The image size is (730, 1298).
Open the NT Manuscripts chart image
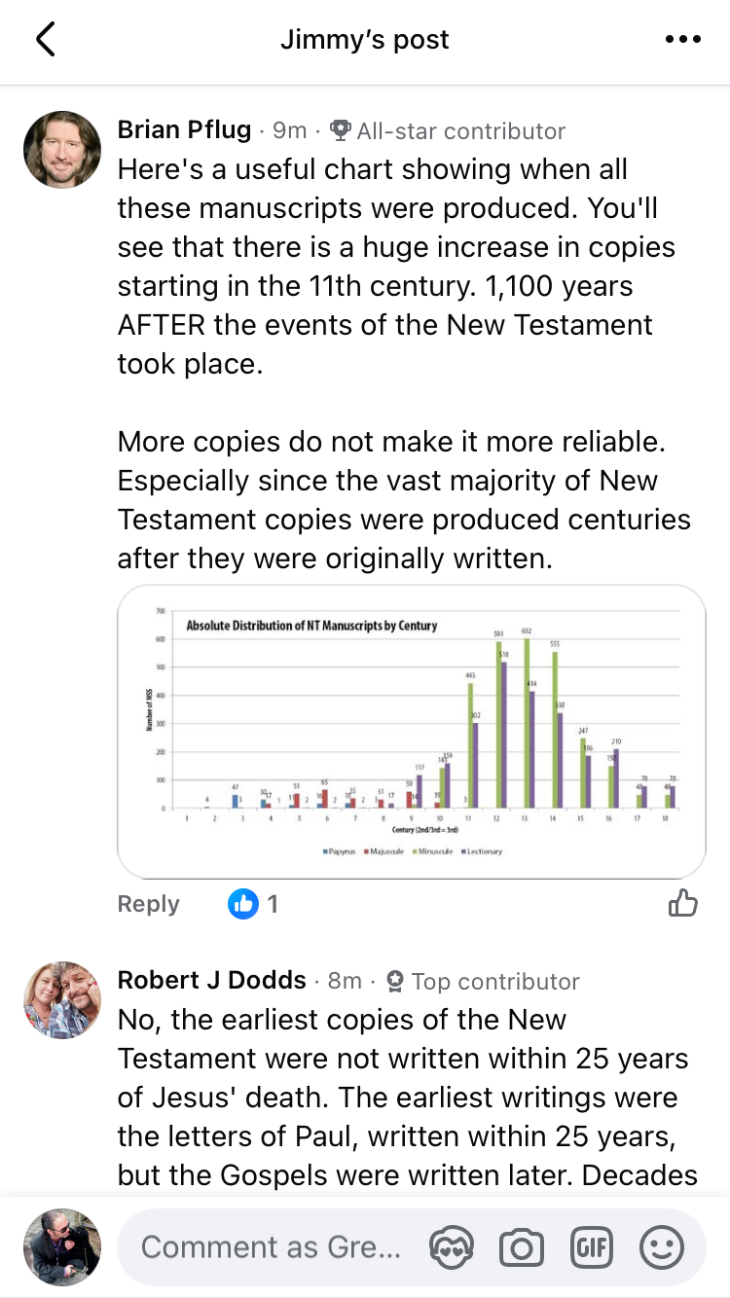click(411, 732)
